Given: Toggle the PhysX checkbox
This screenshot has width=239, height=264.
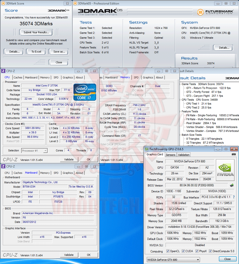Looking at the screenshot, I should [x=197, y=251].
